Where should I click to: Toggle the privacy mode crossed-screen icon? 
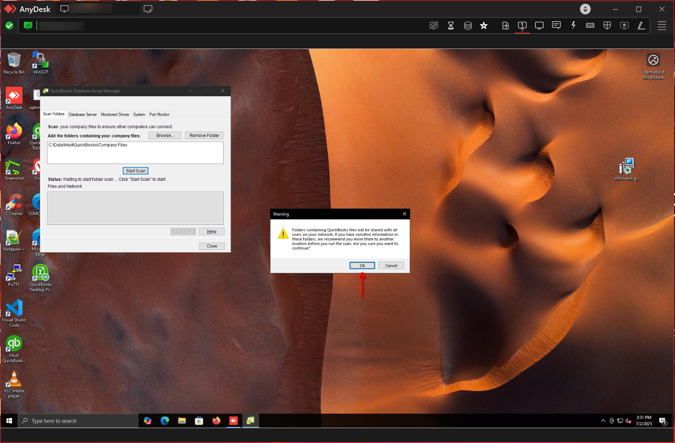click(x=434, y=26)
